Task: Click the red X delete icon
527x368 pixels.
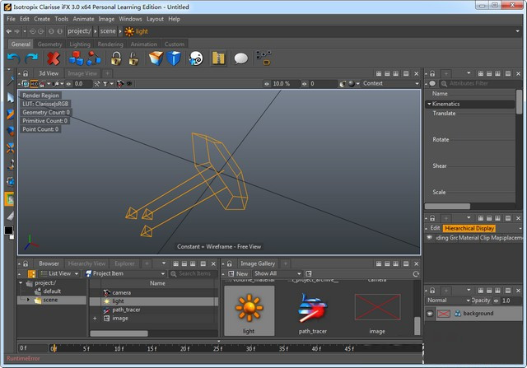Action: tap(53, 58)
